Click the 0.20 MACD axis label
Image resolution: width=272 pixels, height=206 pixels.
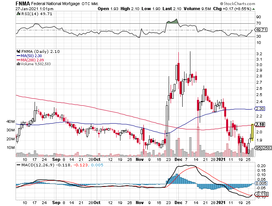(261, 166)
